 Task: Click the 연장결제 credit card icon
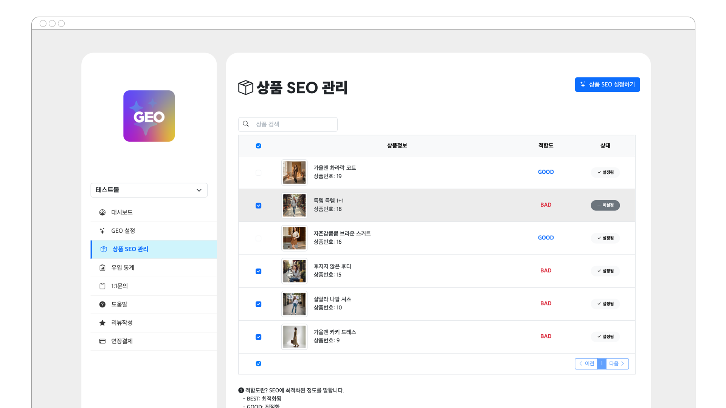[102, 341]
